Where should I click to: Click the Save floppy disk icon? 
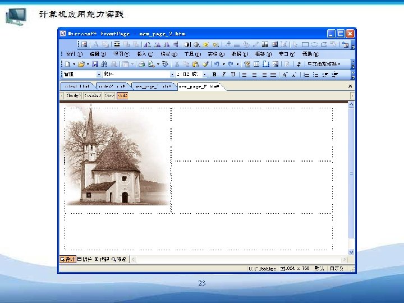[x=95, y=64]
